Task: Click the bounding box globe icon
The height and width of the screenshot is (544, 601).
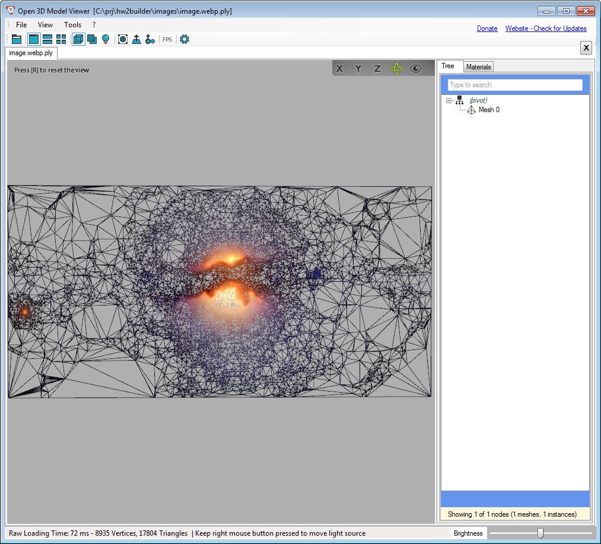Action: (x=123, y=39)
